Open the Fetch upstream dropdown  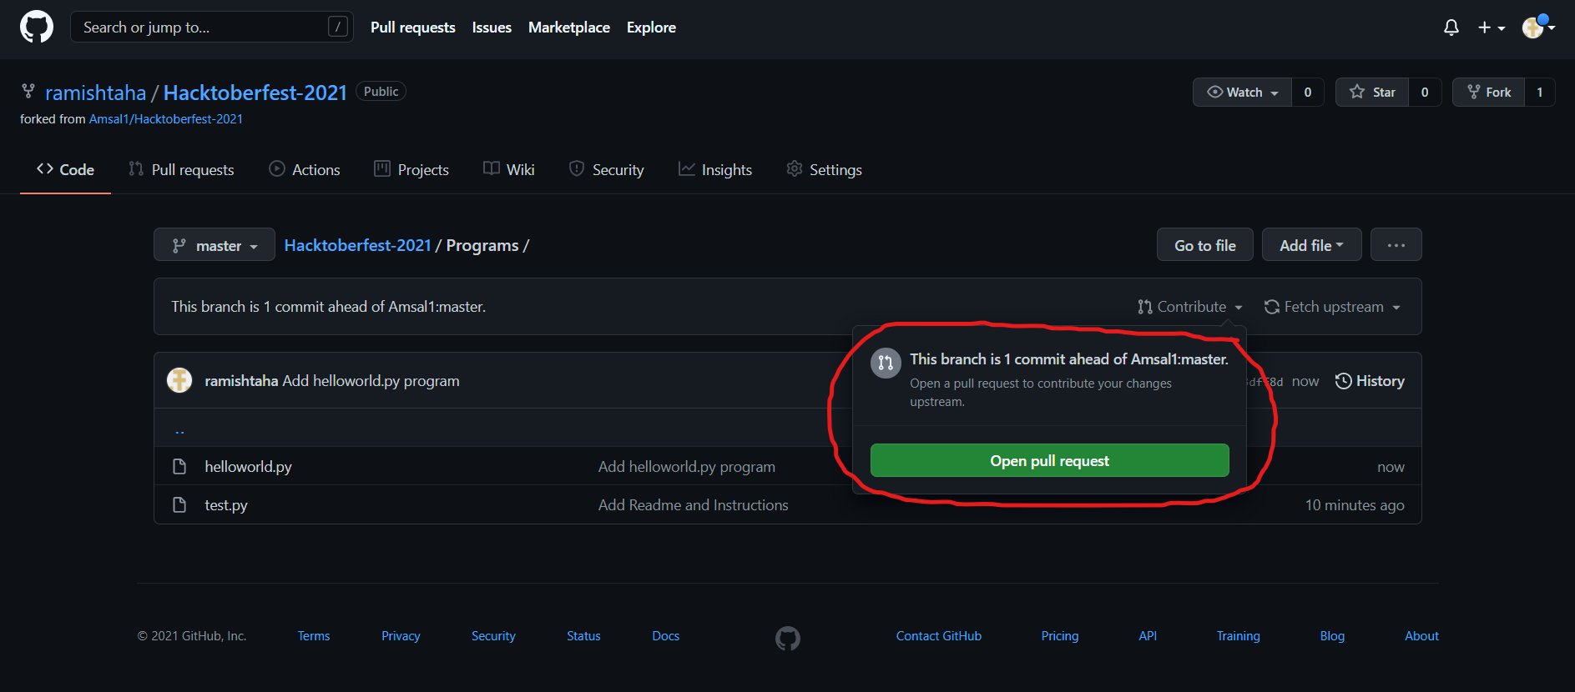point(1332,307)
